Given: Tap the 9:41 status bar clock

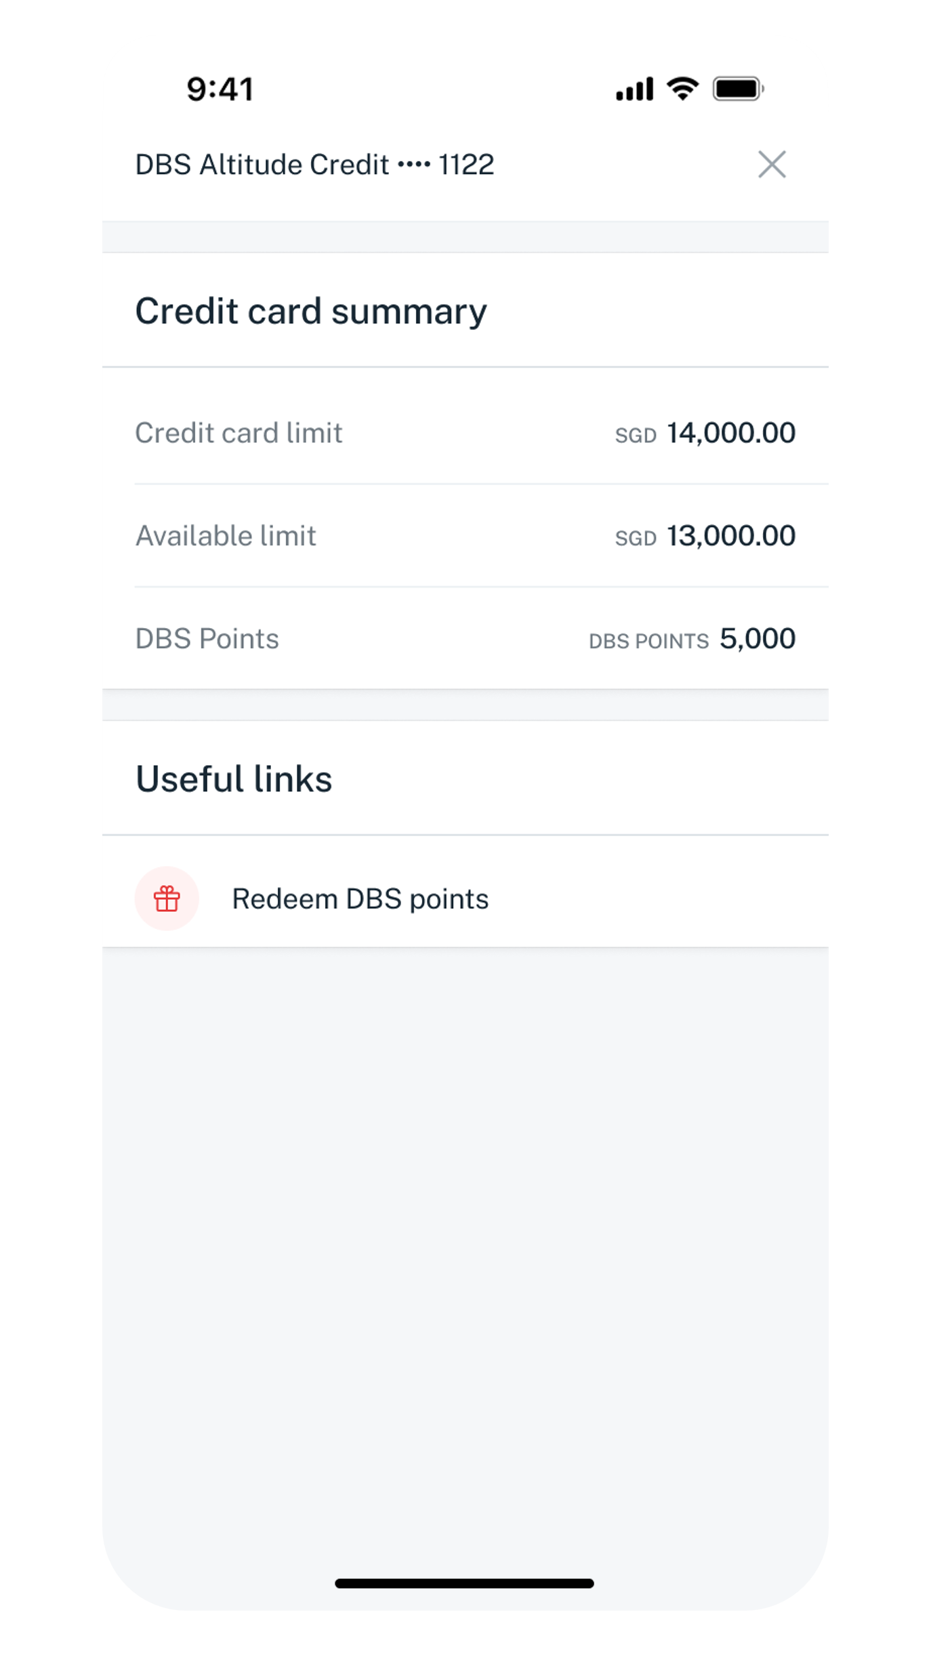Looking at the screenshot, I should (220, 89).
